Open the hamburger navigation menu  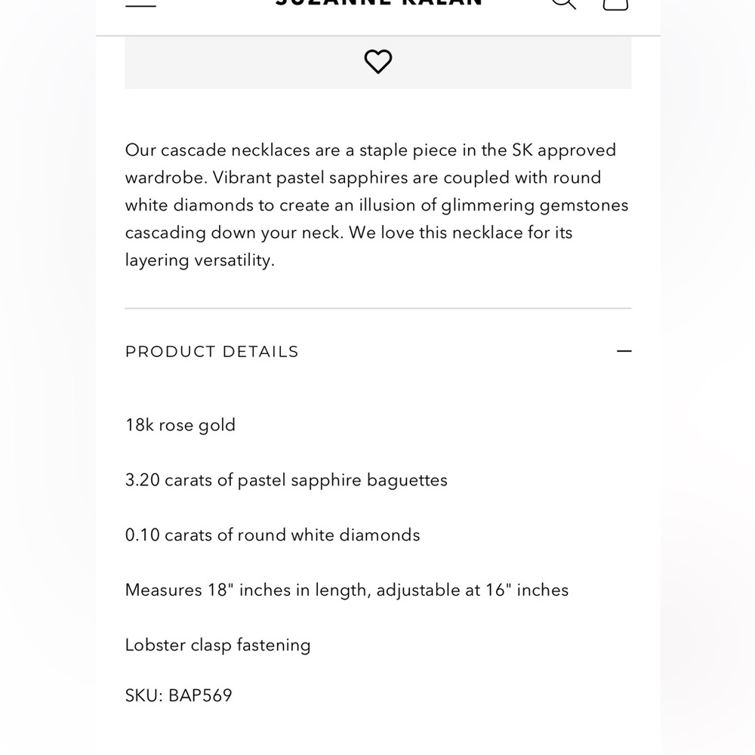140,5
